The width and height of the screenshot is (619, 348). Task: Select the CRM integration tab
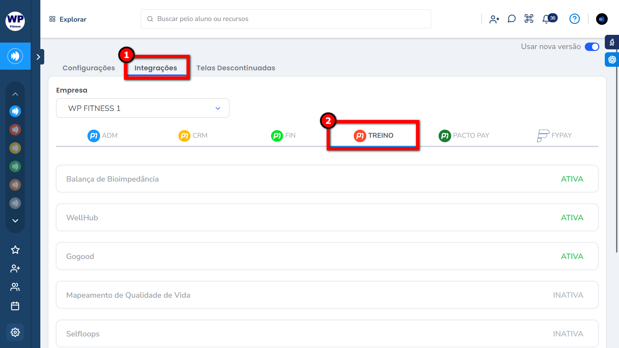coord(193,135)
